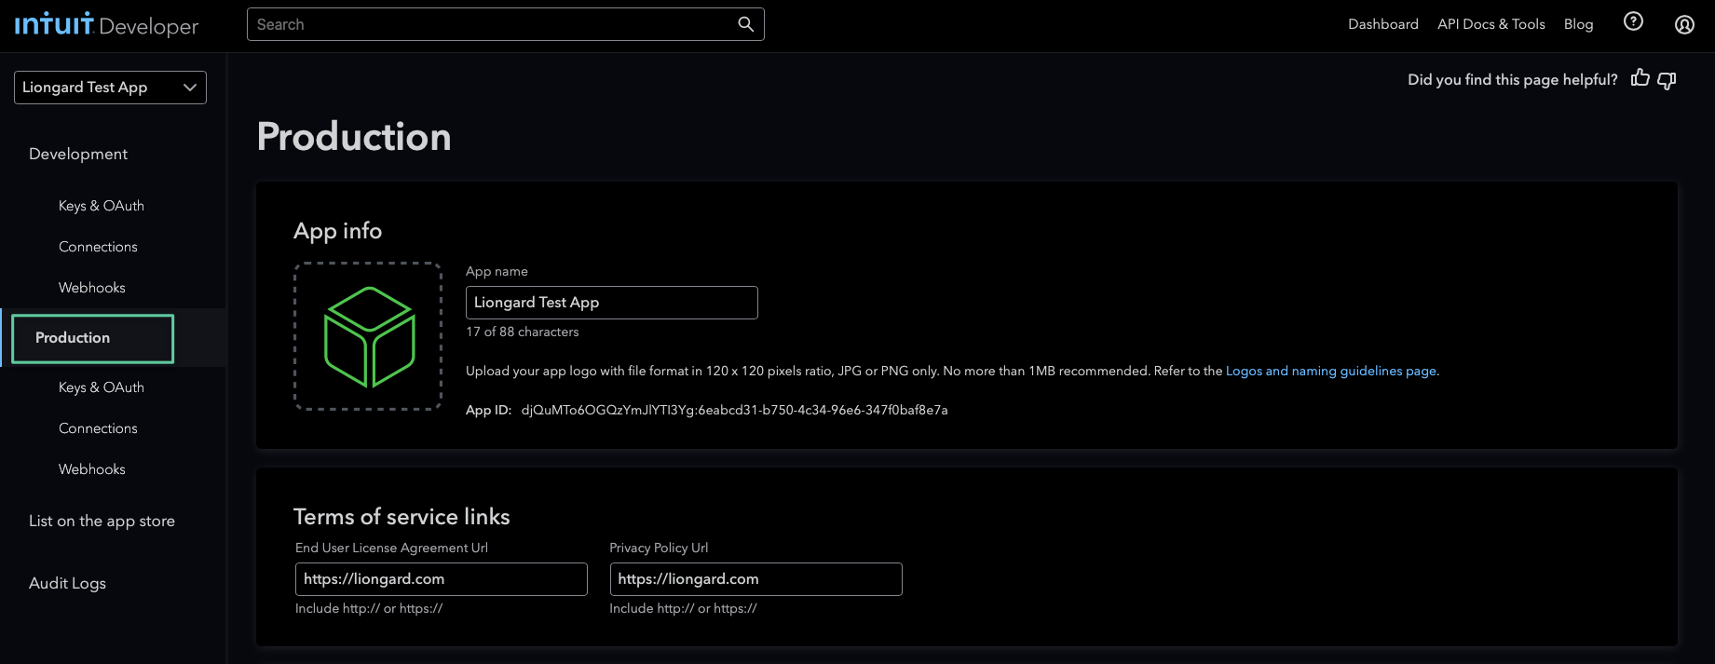Click the App name input field

(x=611, y=303)
